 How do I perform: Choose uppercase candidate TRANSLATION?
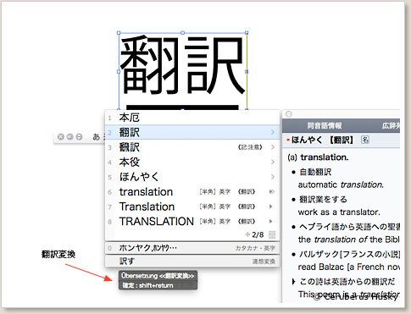pos(192,222)
